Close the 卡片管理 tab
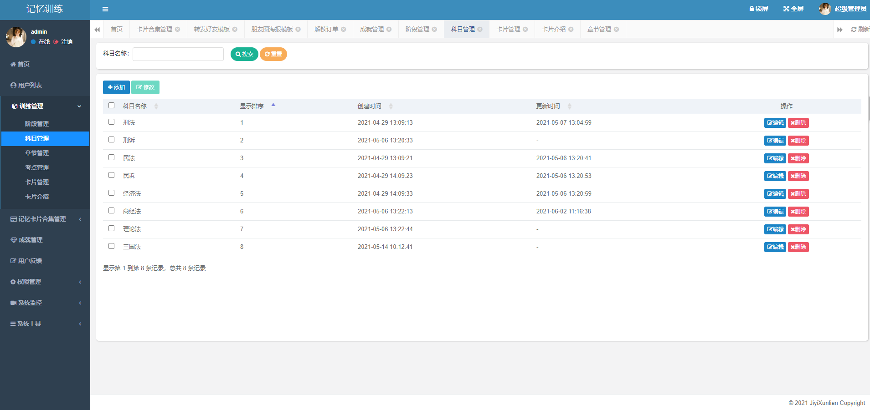The height and width of the screenshot is (410, 870). [x=525, y=29]
